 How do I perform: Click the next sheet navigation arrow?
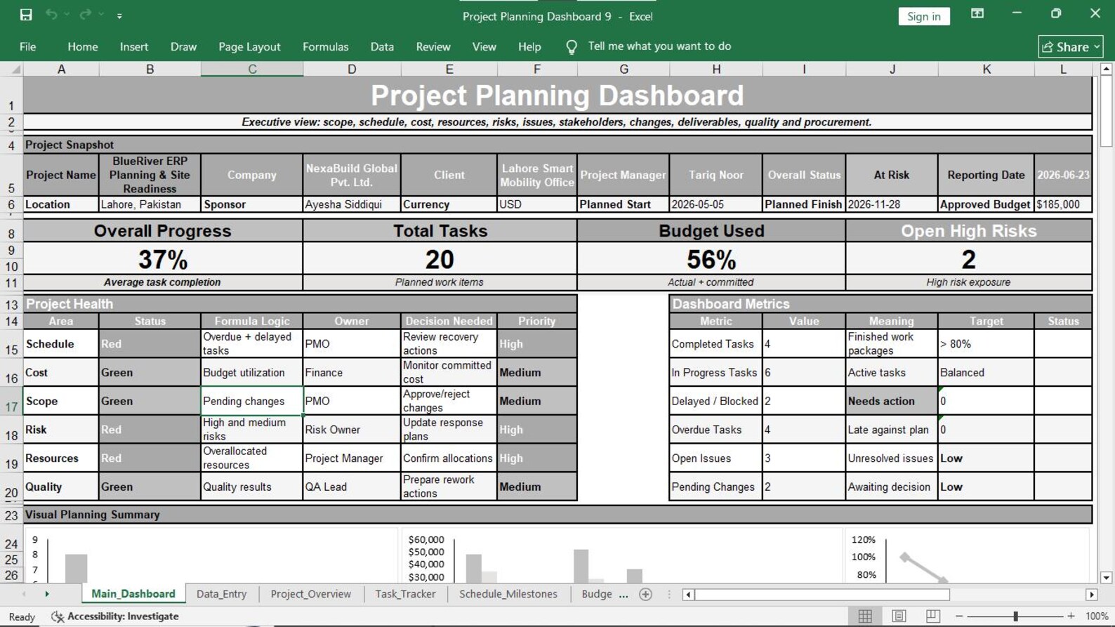click(47, 595)
